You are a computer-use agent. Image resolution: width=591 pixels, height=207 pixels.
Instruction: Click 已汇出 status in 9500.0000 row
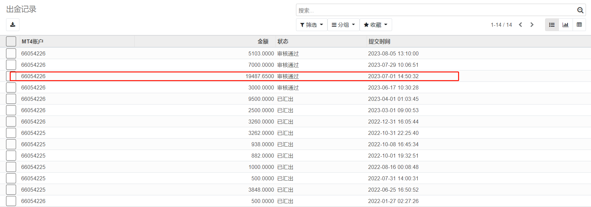tap(285, 99)
